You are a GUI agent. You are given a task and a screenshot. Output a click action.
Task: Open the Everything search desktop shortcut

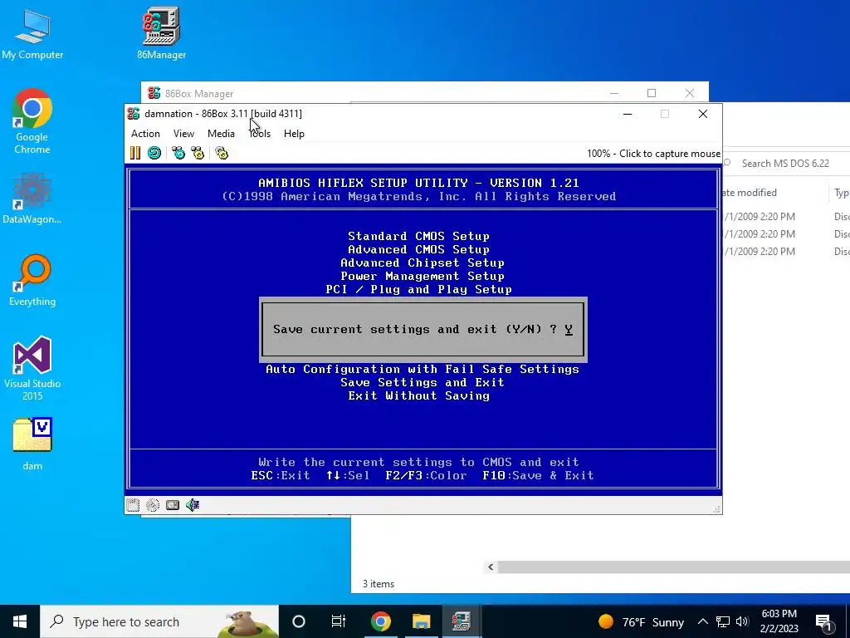(x=32, y=281)
